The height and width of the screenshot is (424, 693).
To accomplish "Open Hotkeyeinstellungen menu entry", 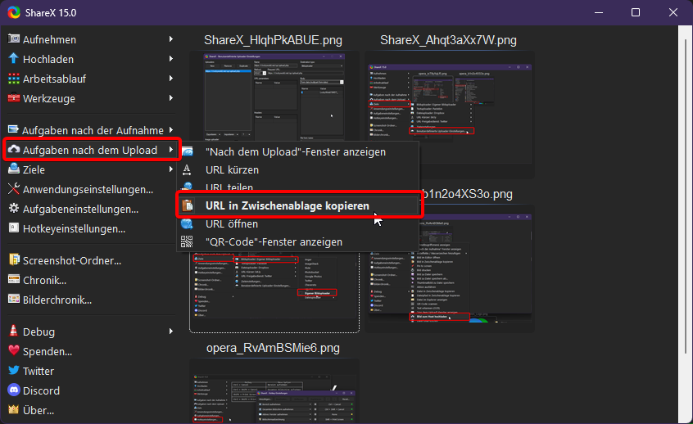I will pyautogui.click(x=74, y=228).
